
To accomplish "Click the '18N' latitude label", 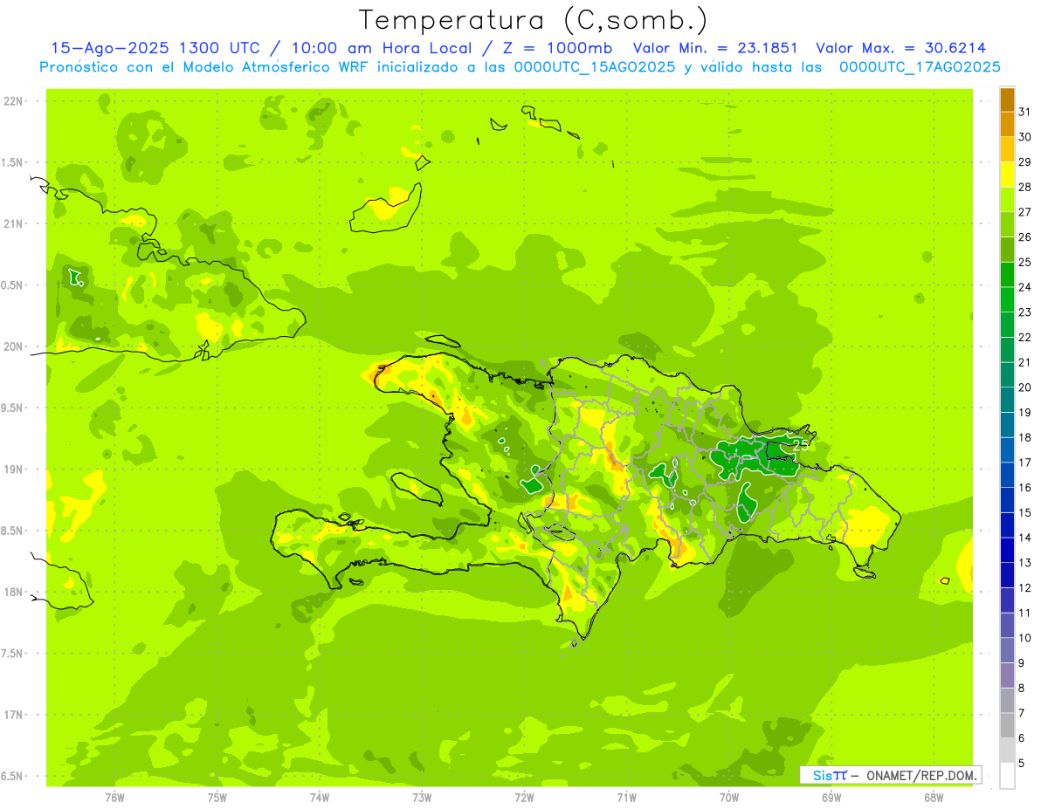I will pos(13,592).
